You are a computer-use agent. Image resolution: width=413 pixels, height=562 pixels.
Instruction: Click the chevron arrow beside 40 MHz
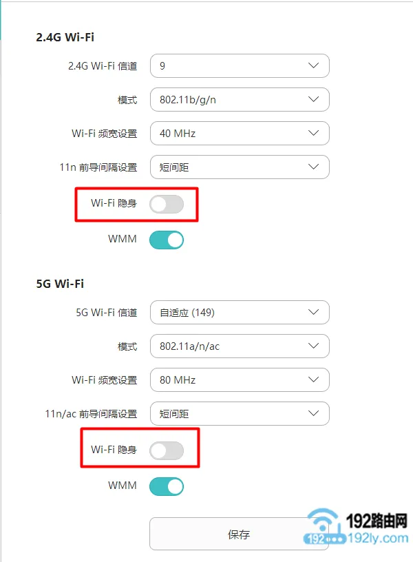pyautogui.click(x=314, y=134)
